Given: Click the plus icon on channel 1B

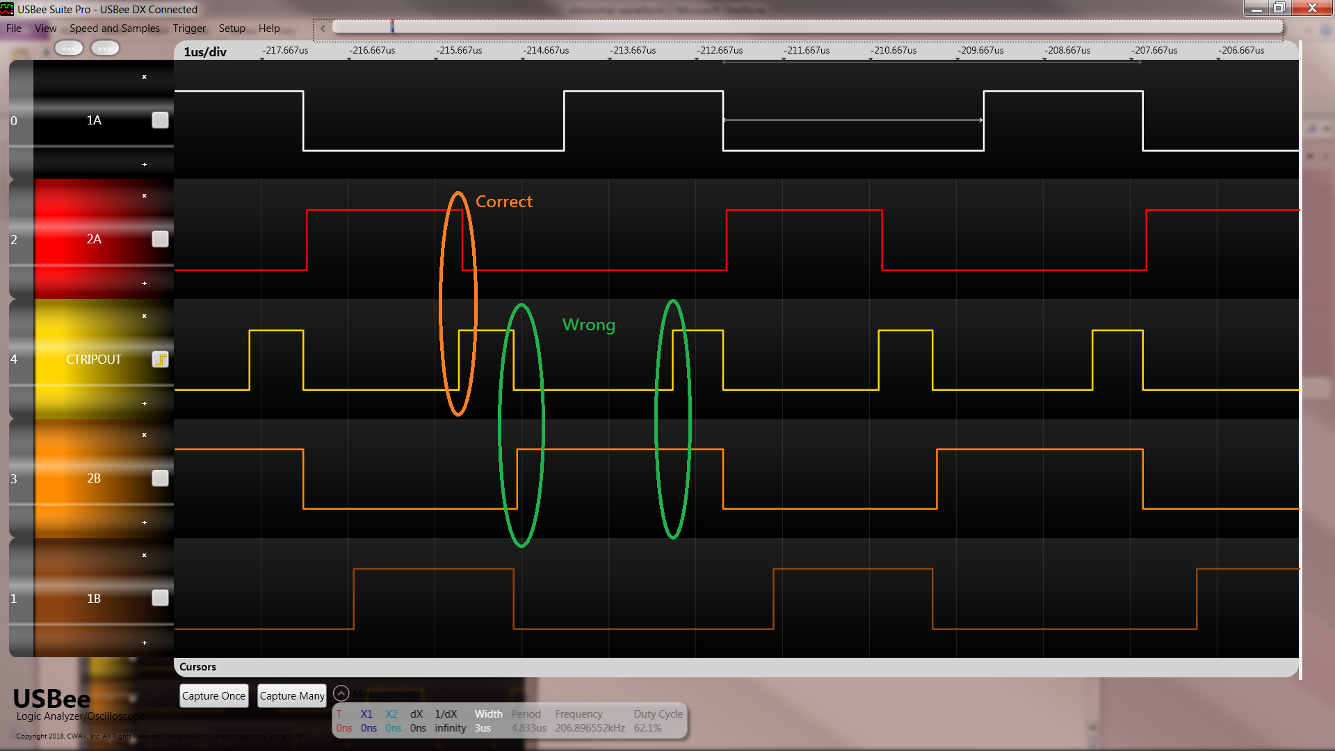Looking at the screenshot, I should [x=145, y=643].
